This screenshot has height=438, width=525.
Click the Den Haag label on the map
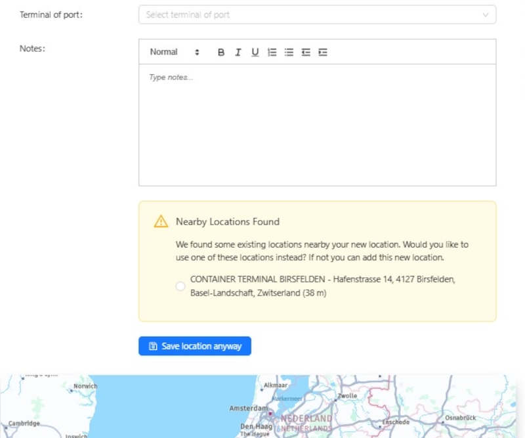coord(256,426)
